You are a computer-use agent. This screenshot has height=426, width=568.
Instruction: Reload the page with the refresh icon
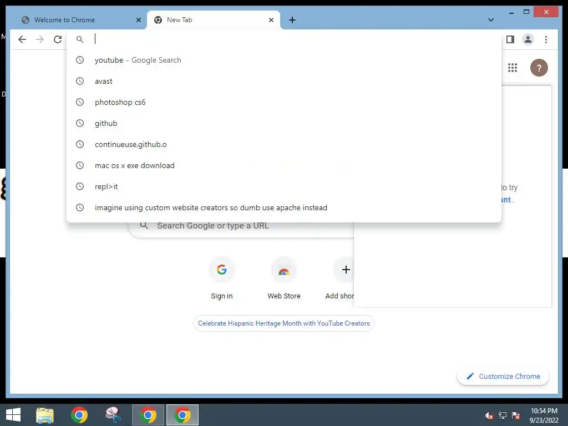pos(58,39)
